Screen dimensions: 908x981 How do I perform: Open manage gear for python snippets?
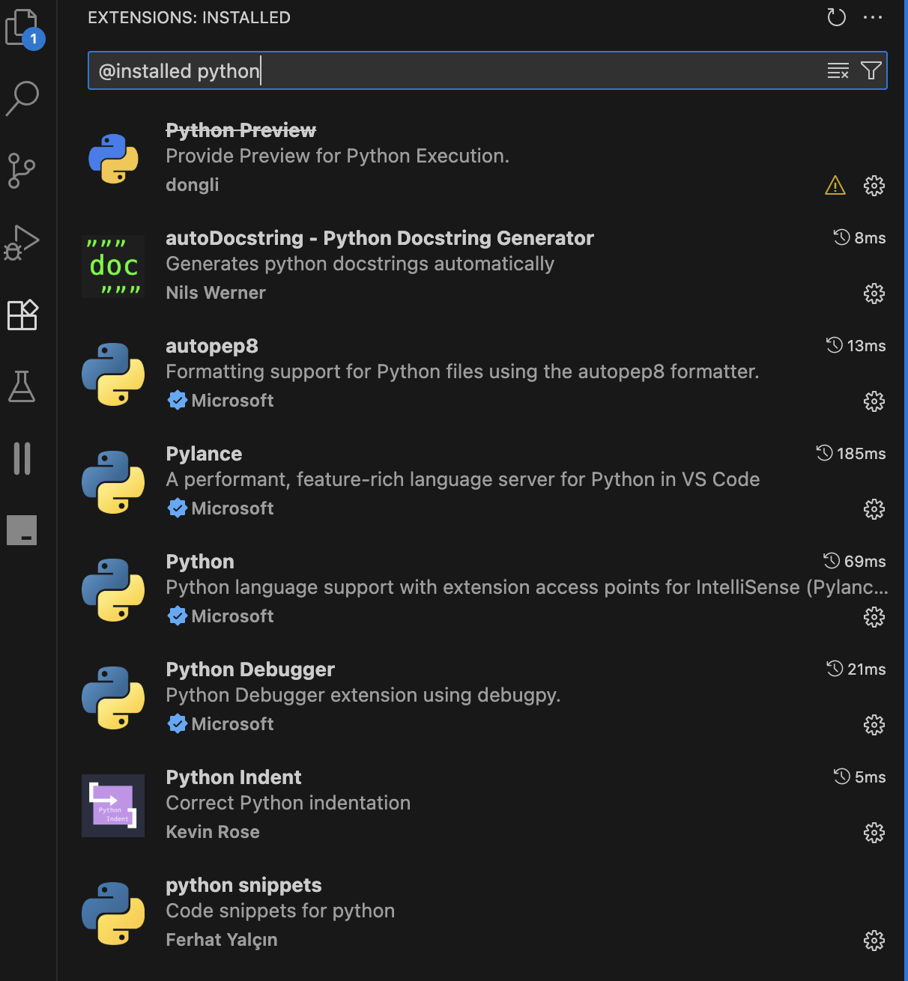[874, 940]
